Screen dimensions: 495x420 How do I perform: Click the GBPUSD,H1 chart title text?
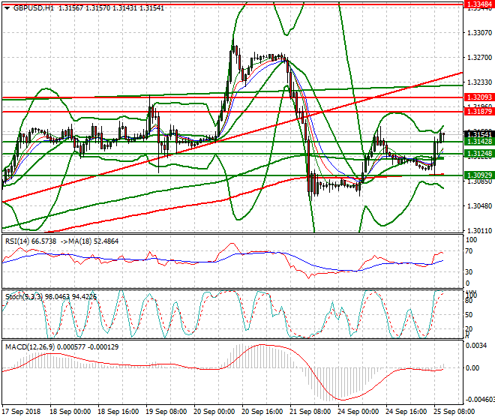click(34, 8)
